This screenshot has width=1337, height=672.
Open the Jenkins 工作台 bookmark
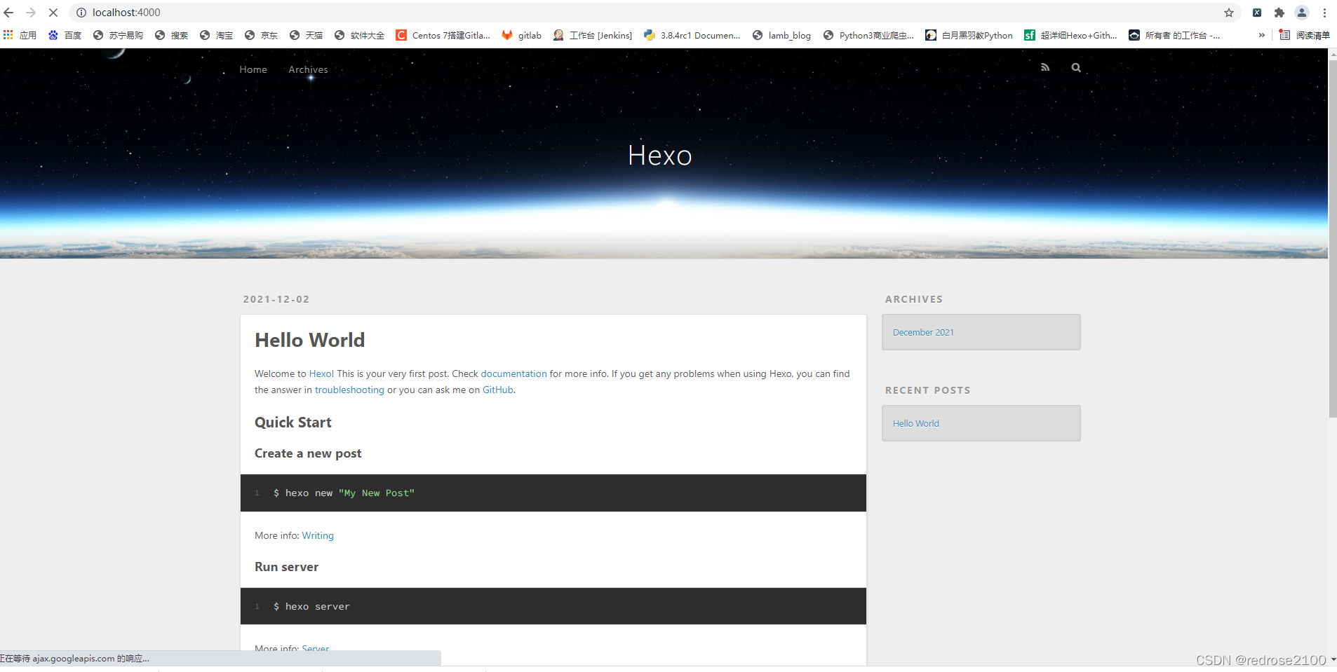tap(593, 35)
